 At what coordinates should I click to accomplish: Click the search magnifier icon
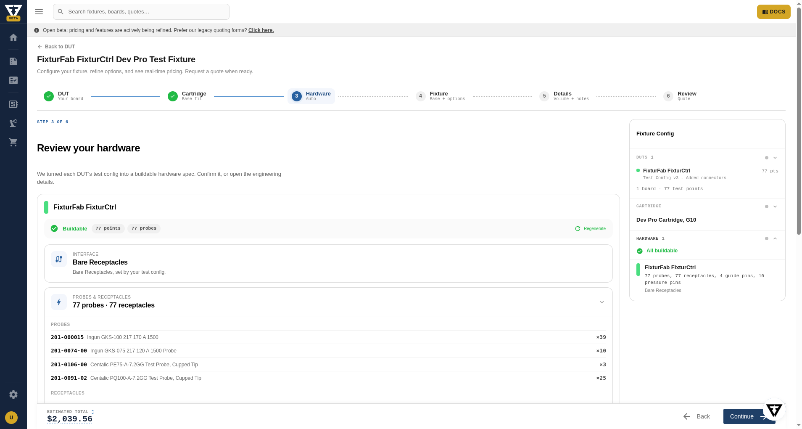pos(61,12)
